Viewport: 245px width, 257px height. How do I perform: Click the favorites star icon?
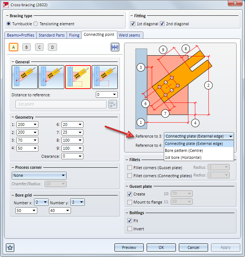10,247
